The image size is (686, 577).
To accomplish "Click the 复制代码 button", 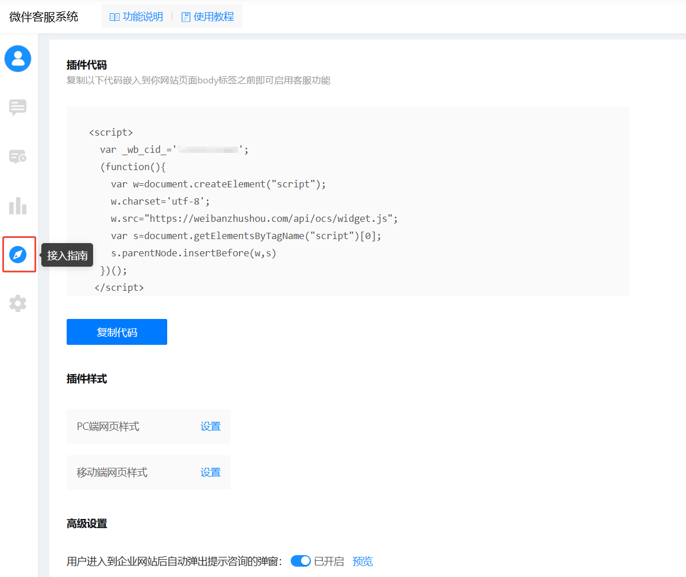I will click(x=117, y=332).
